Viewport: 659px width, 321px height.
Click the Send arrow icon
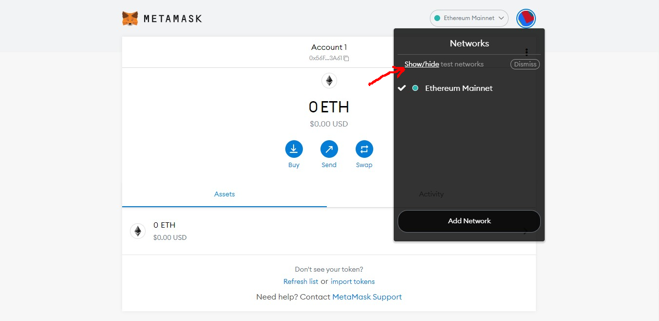coord(329,149)
